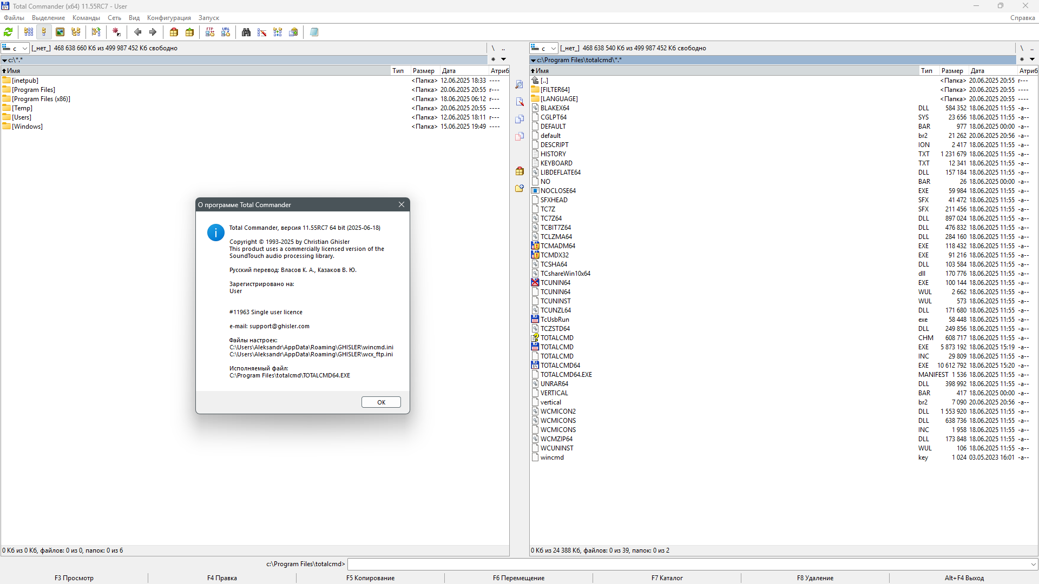1039x584 pixels.
Task: Open file search with binoculars icon
Action: pyautogui.click(x=246, y=32)
